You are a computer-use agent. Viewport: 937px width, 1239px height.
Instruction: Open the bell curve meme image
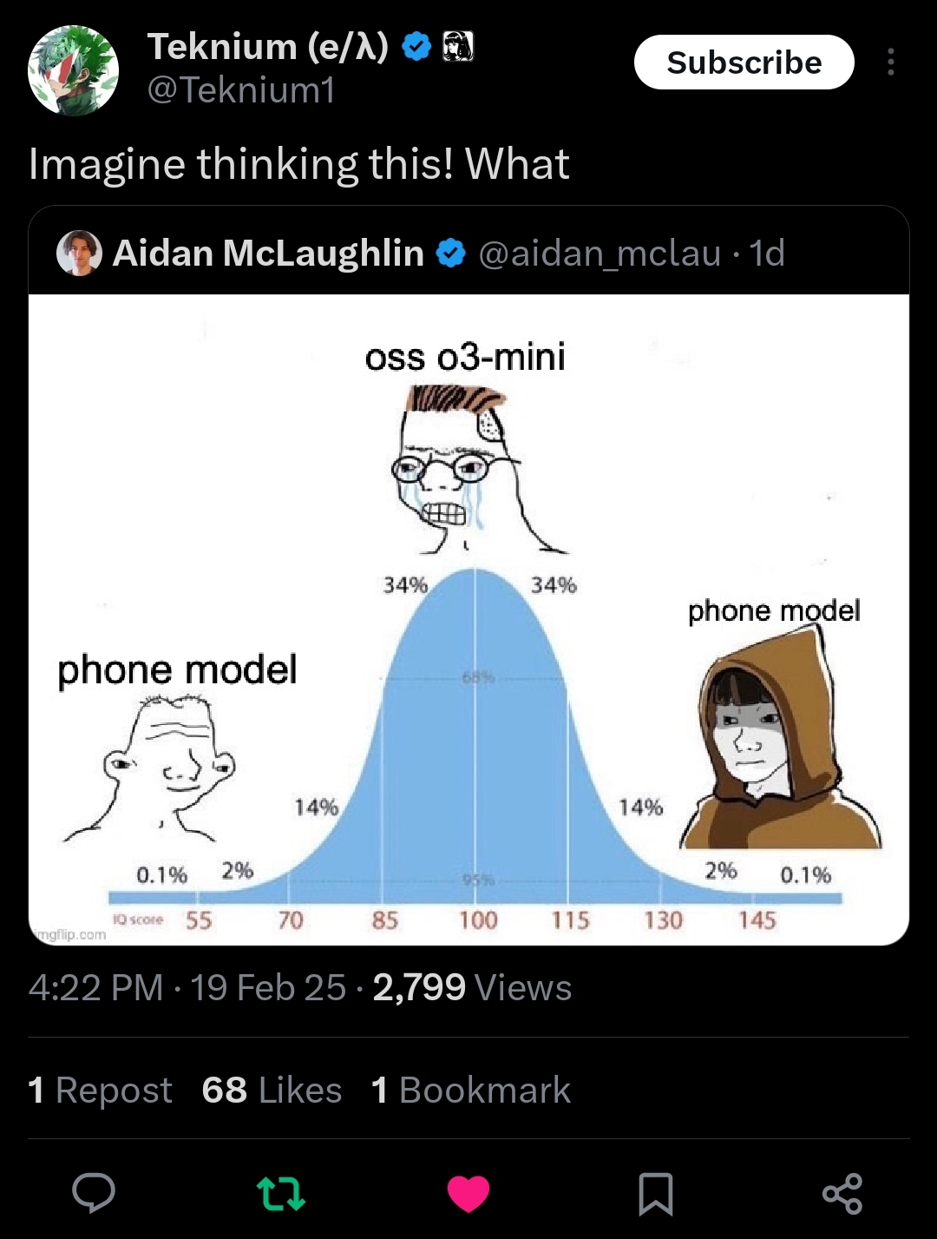pos(468,618)
